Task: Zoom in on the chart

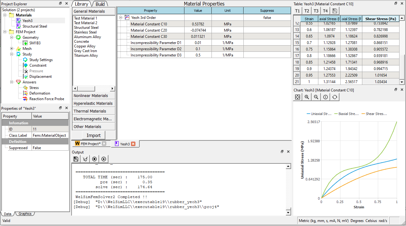Action: [307, 97]
